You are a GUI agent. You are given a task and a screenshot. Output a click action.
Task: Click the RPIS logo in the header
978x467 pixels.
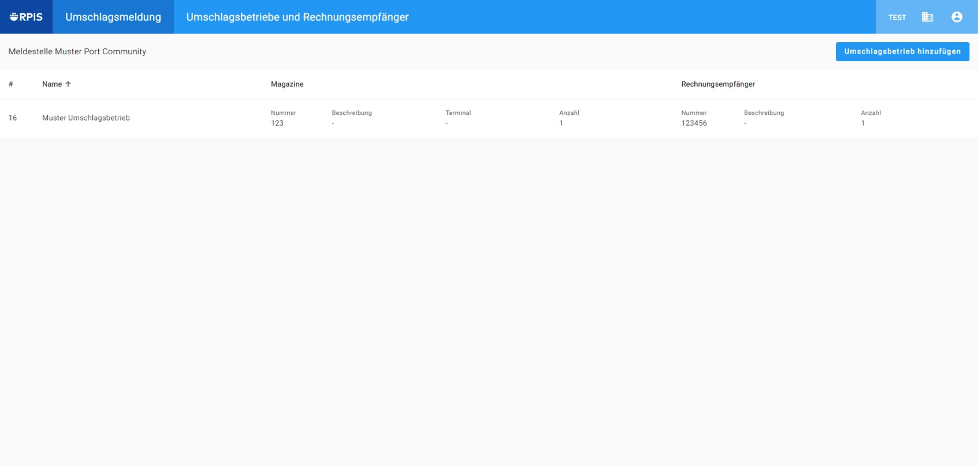(26, 17)
